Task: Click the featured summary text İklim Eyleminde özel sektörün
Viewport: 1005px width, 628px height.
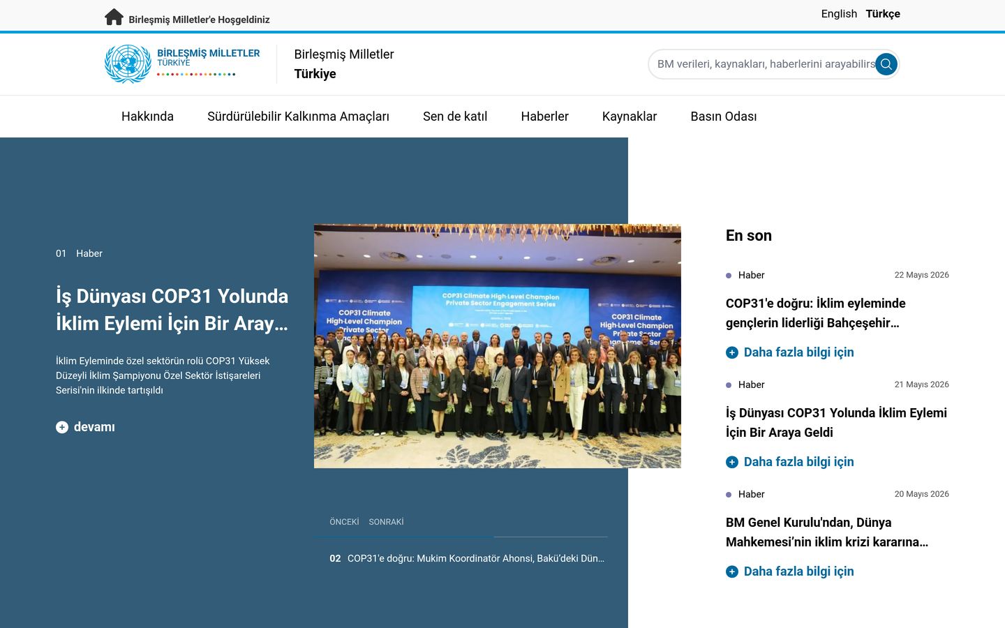Action: point(163,375)
